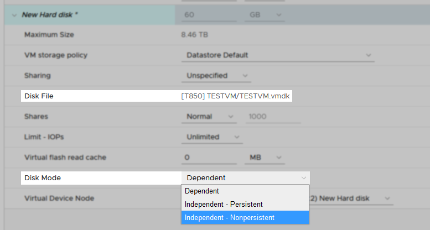Click the Virtual flash read cache value field
This screenshot has height=230, width=430.
209,158
